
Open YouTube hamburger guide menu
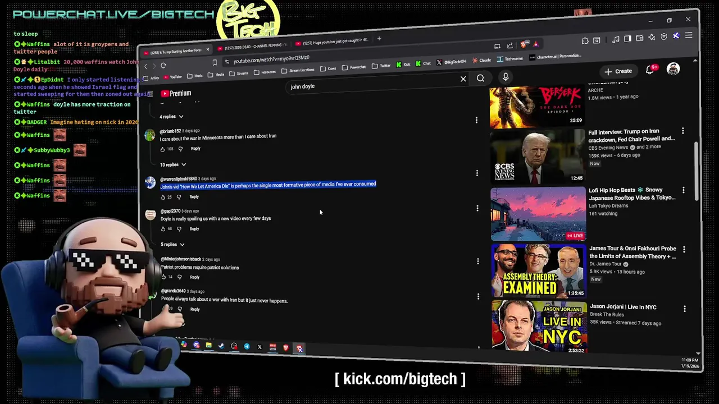[150, 94]
